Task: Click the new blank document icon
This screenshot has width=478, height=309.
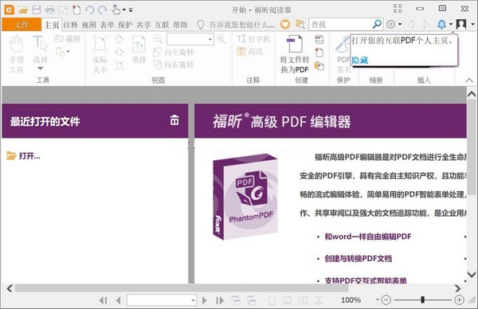Action: point(76,10)
